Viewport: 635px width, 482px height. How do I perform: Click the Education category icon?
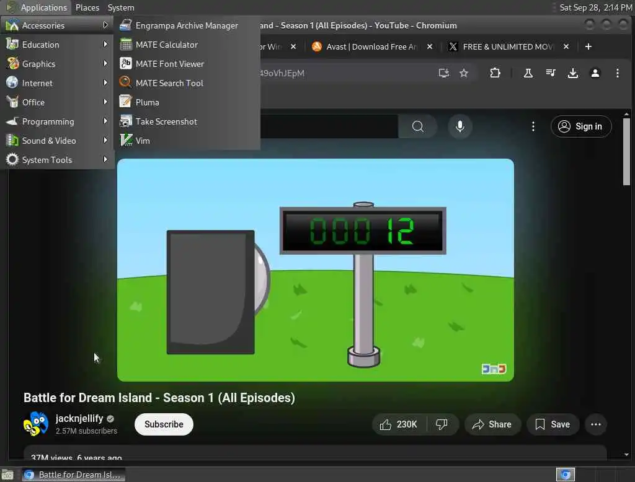(12, 44)
